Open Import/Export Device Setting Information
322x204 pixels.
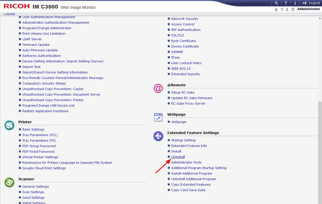pyautogui.click(x=55, y=72)
